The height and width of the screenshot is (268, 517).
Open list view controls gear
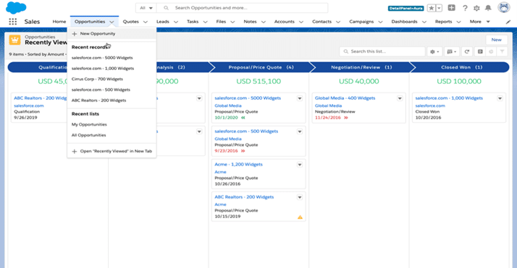[434, 51]
